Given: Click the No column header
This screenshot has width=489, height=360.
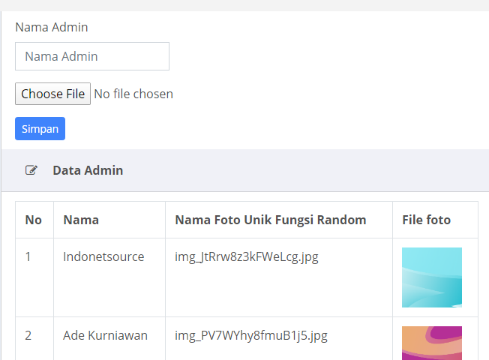Looking at the screenshot, I should tap(33, 220).
